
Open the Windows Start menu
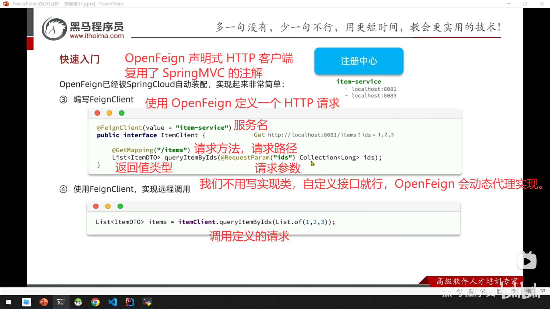tap(9, 302)
